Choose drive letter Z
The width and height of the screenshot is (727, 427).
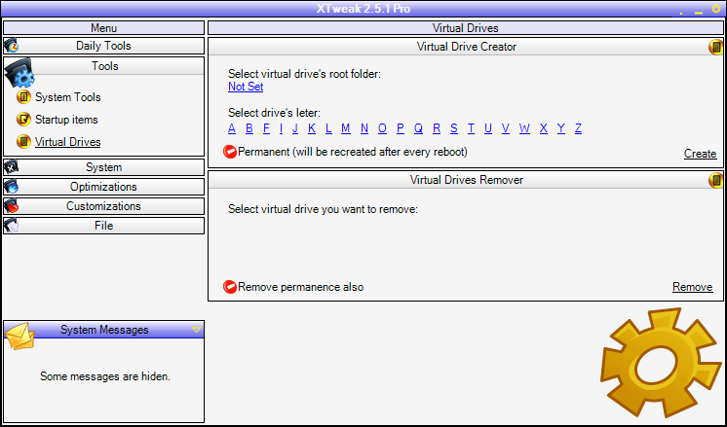(x=578, y=128)
